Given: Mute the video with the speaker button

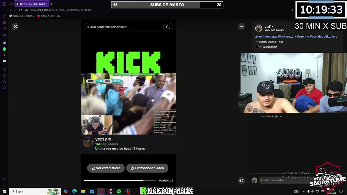Looking at the screenshot, I should (241, 180).
